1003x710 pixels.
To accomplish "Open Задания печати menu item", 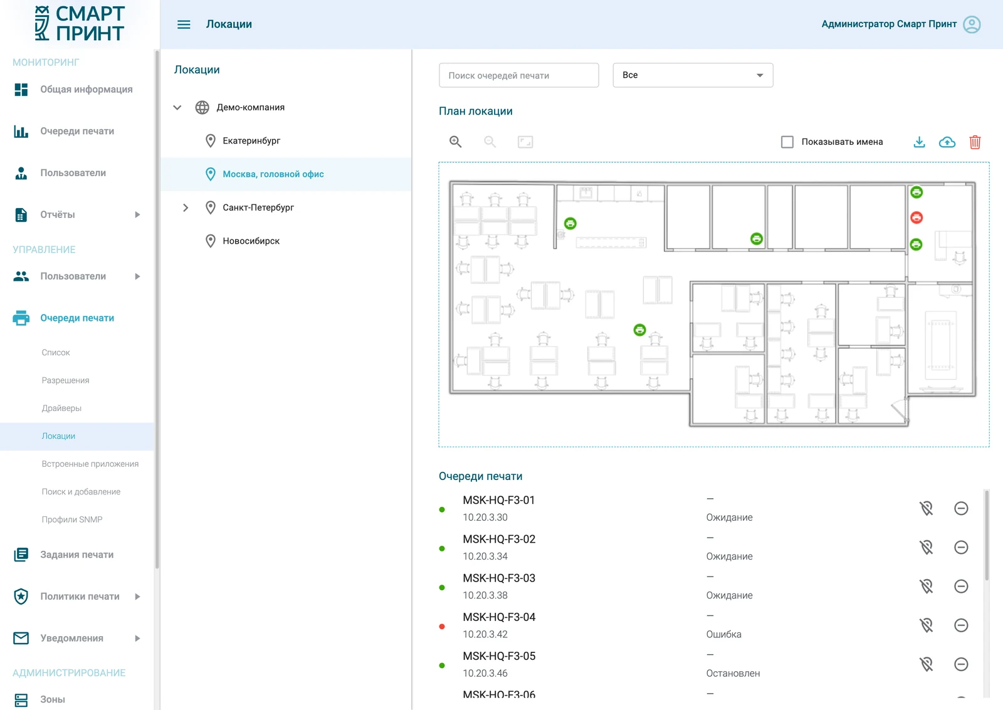I will point(76,555).
